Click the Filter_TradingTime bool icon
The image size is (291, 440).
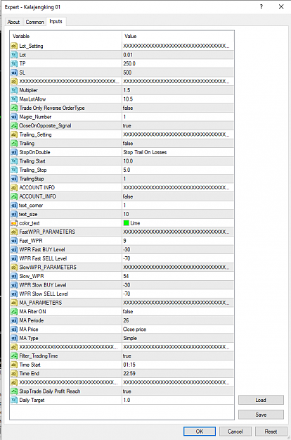tap(14, 356)
